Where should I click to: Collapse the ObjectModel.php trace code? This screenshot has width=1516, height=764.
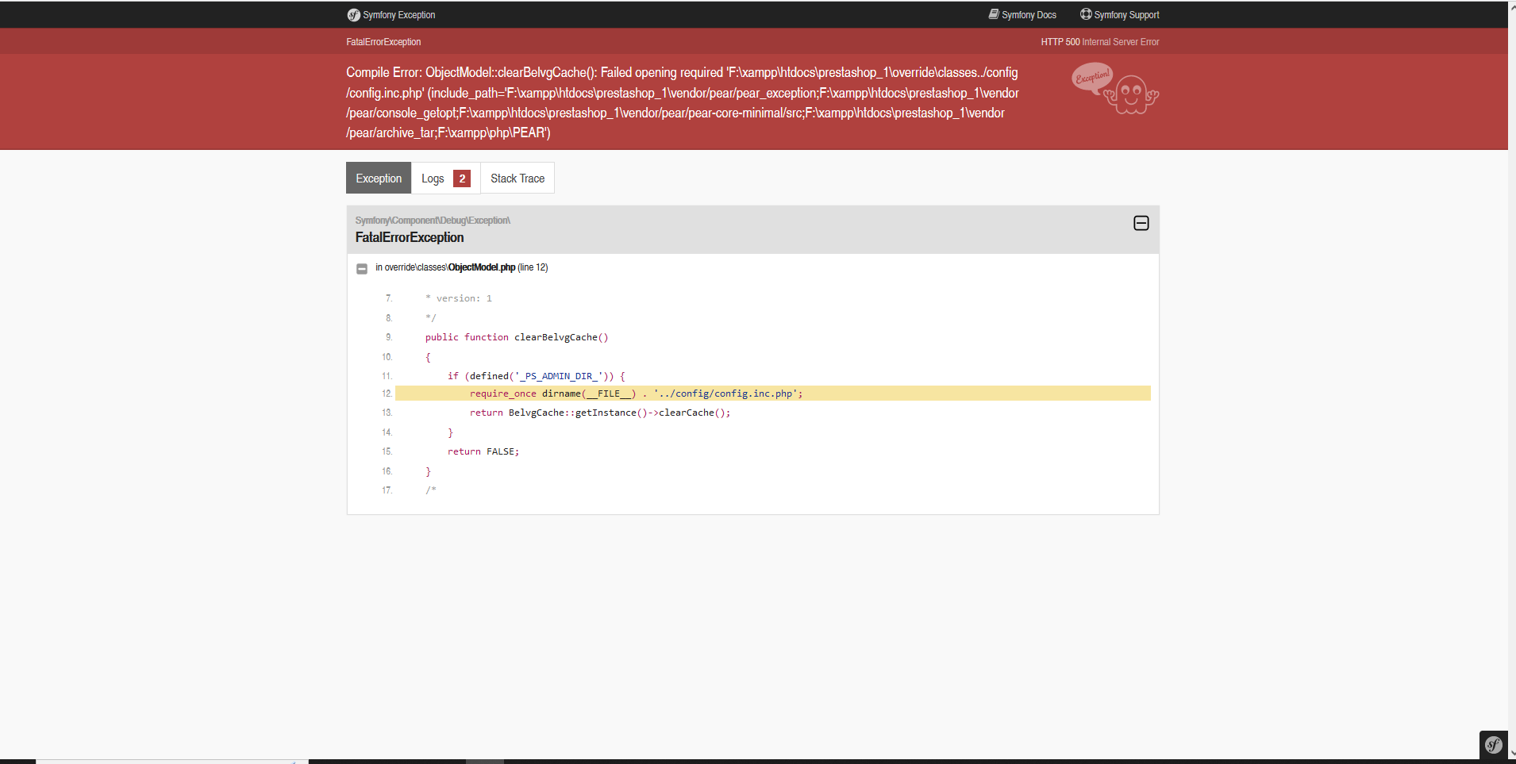tap(362, 269)
